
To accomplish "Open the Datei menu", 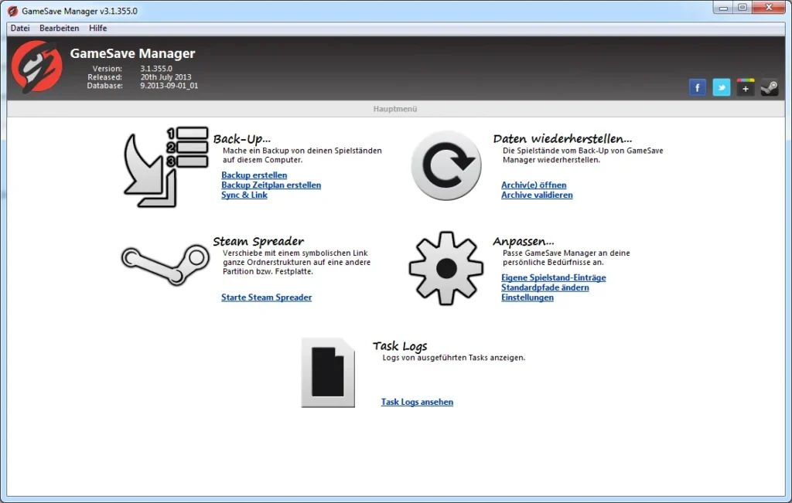I will 20,29.
